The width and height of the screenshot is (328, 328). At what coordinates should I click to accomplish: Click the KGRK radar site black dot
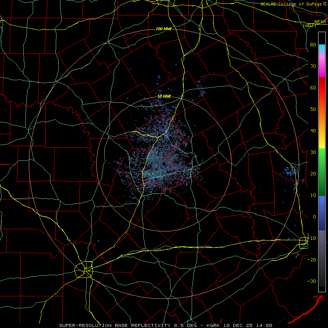point(164,164)
